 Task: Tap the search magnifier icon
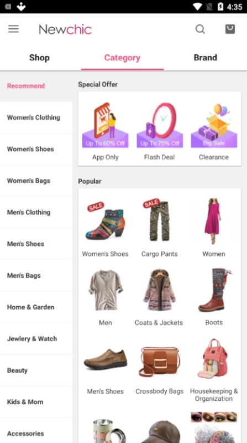click(x=200, y=29)
